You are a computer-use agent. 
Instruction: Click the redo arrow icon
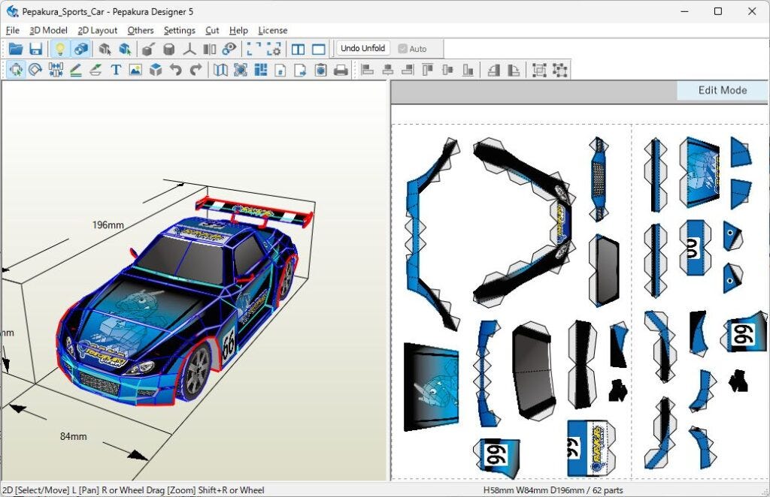tap(196, 70)
